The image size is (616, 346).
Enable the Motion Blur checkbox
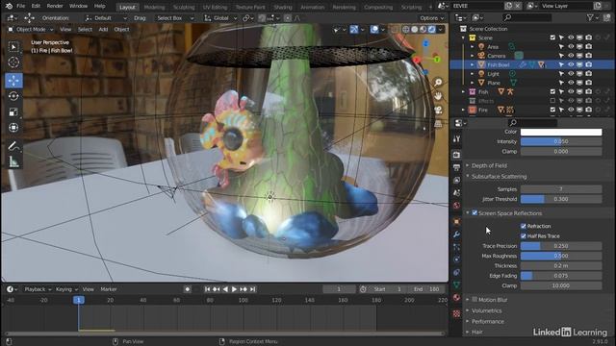pos(475,299)
